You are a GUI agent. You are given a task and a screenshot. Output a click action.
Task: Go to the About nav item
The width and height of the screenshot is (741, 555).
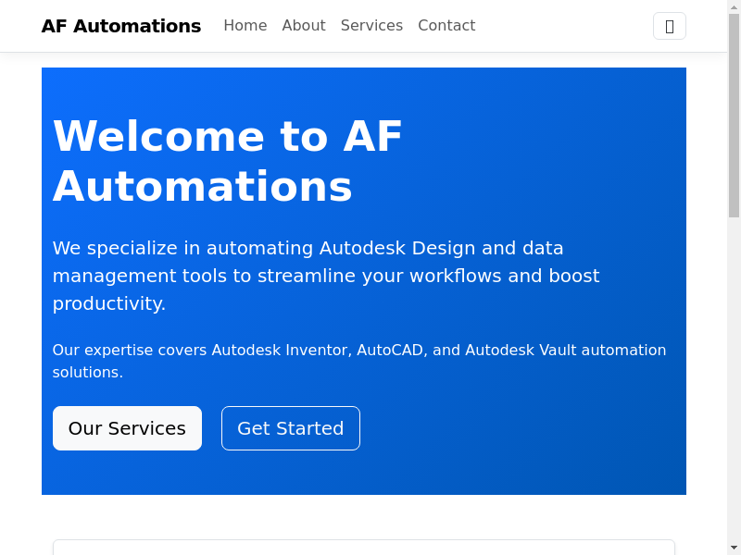[x=304, y=26]
